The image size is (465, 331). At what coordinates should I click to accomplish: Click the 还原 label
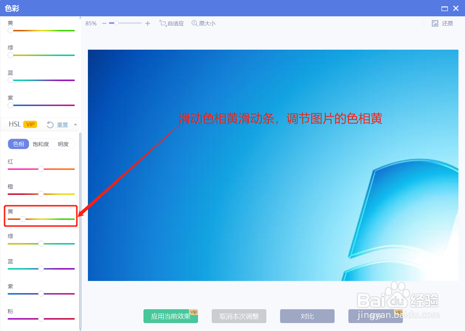tap(448, 23)
